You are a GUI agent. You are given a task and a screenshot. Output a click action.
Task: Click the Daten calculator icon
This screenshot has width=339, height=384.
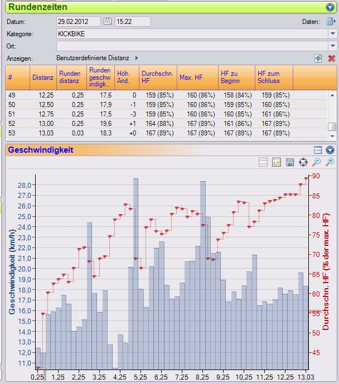point(331,22)
